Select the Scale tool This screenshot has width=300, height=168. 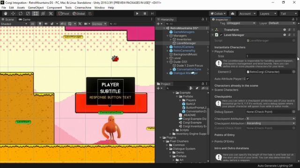pyautogui.click(x=28, y=14)
